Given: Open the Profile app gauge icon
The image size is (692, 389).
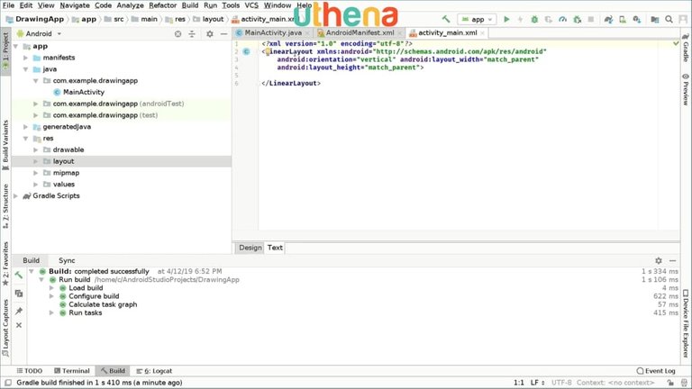Looking at the screenshot, I should point(562,19).
